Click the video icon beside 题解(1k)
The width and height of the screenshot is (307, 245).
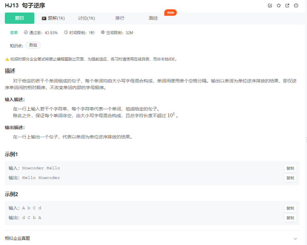click(x=44, y=19)
